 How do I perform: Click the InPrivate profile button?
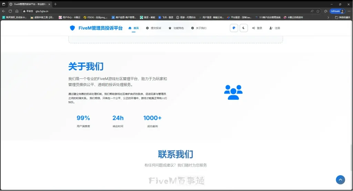pyautogui.click(x=337, y=11)
